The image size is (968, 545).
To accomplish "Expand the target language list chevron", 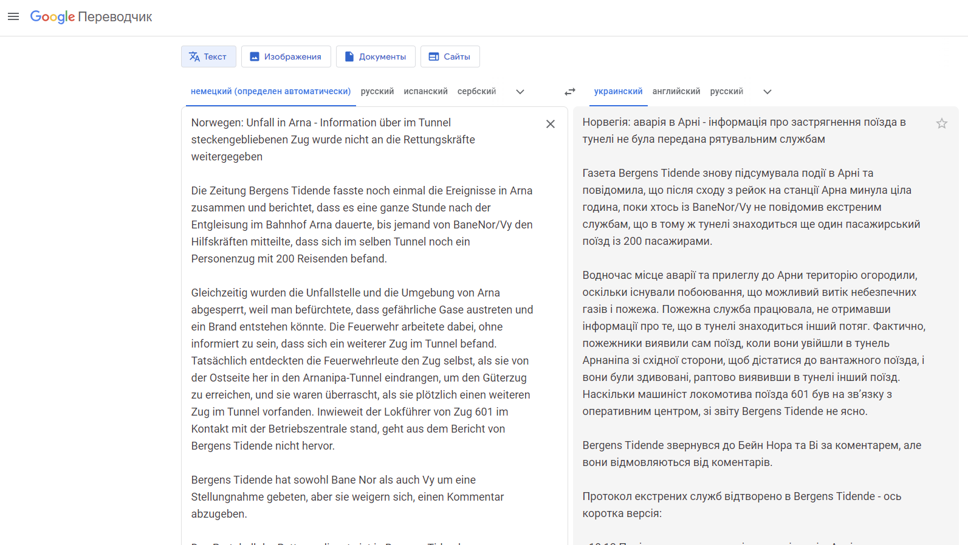I will 767,92.
